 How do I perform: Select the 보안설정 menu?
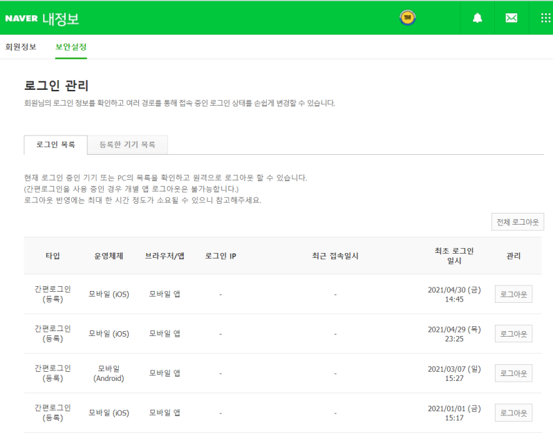pos(71,46)
